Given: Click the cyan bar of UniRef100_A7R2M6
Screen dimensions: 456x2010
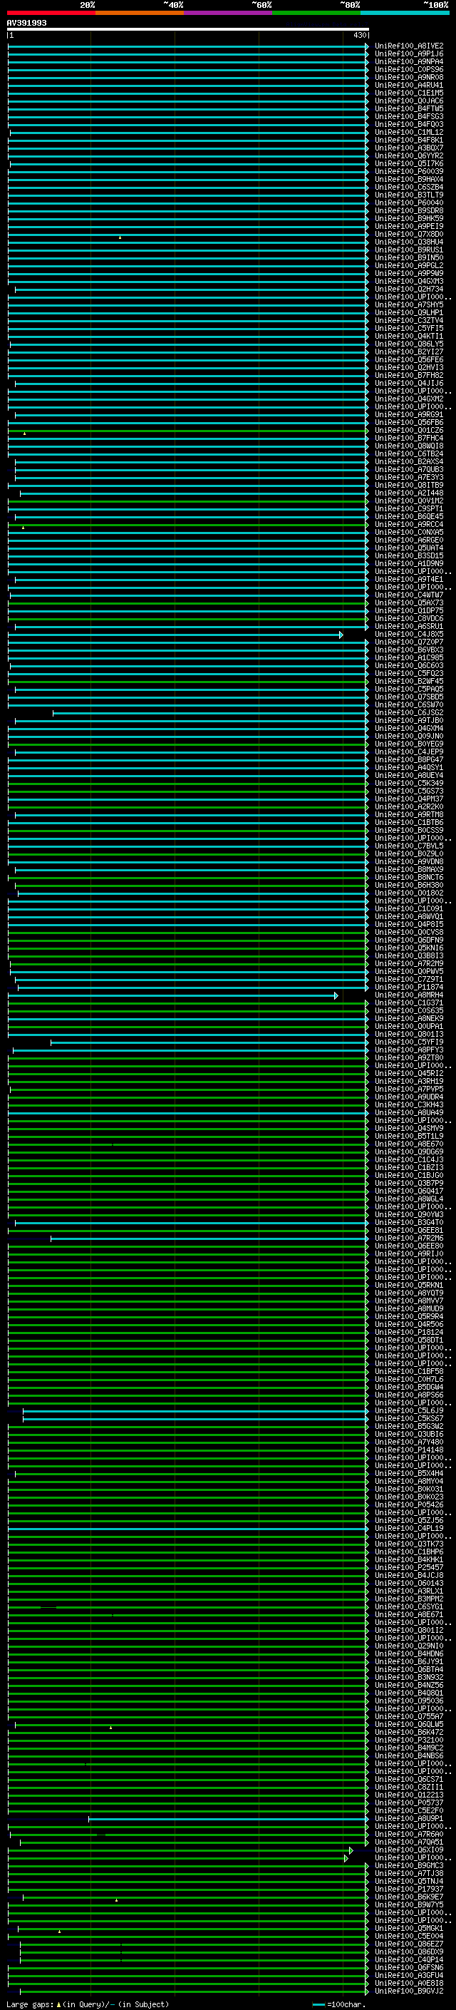Looking at the screenshot, I should [209, 1238].
